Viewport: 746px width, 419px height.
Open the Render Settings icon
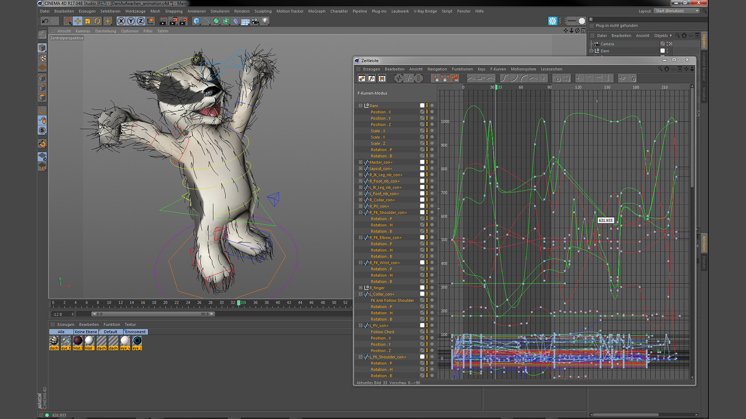[183, 21]
